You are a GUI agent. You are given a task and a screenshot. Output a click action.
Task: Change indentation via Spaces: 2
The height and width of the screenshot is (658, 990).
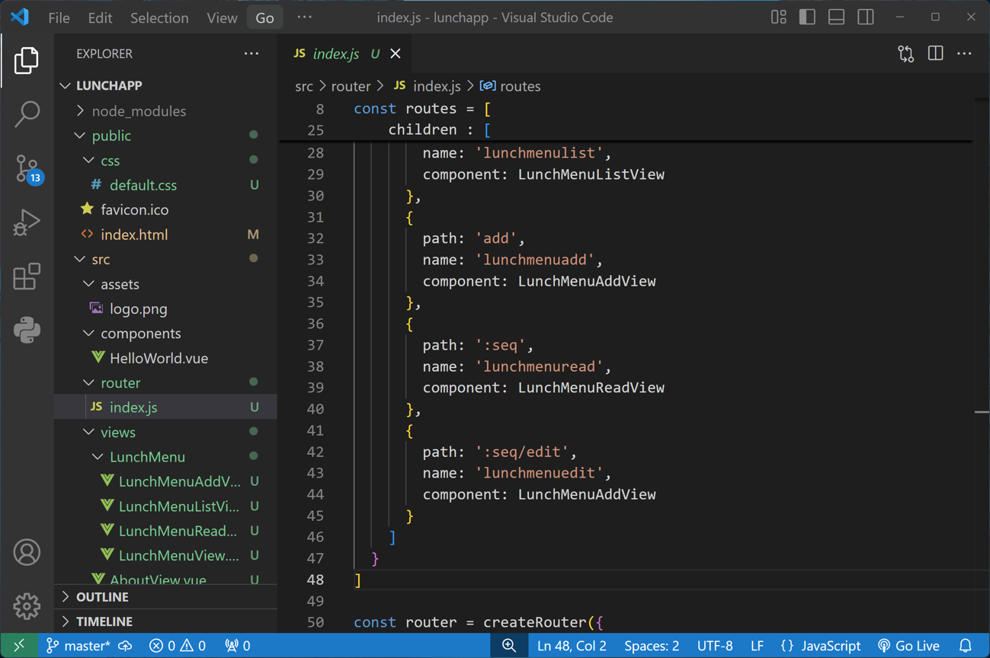pyautogui.click(x=652, y=646)
